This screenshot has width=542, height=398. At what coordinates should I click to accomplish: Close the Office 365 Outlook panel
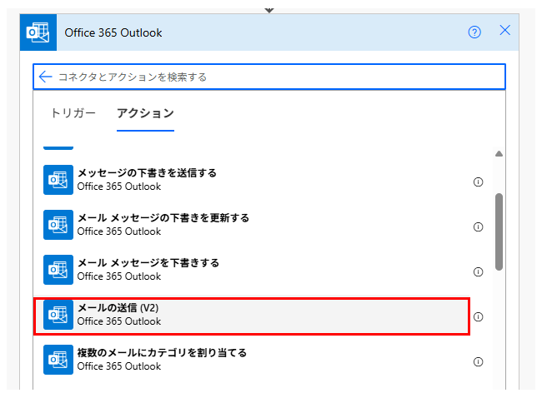(504, 30)
